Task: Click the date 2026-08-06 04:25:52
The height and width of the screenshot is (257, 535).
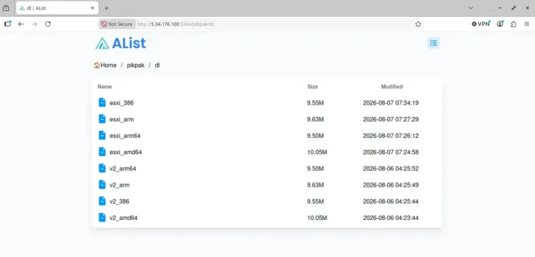Action: pos(391,169)
